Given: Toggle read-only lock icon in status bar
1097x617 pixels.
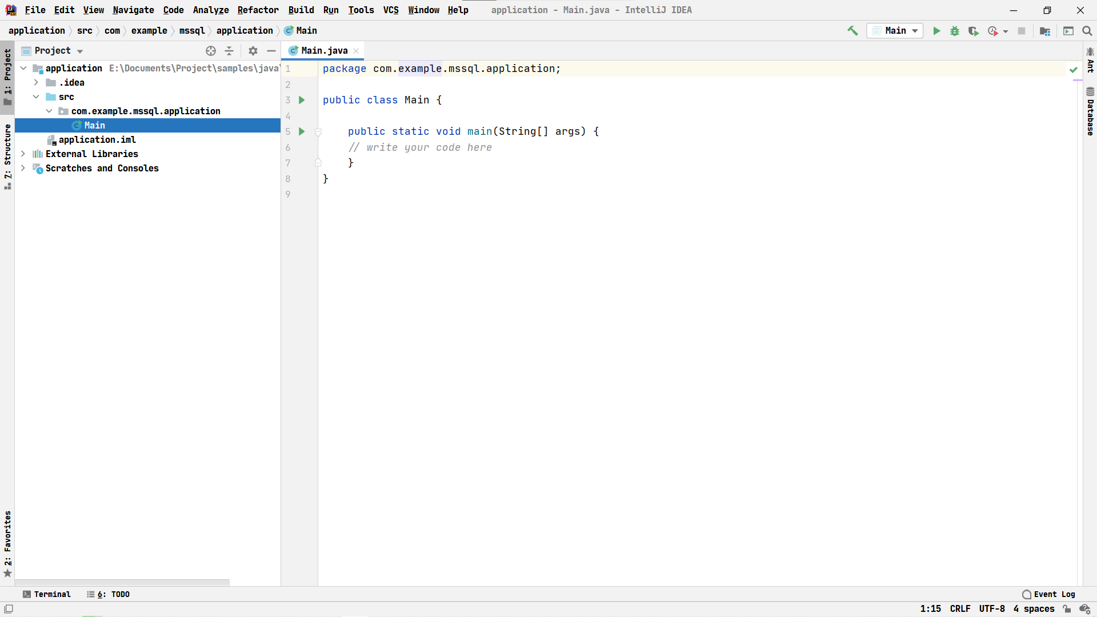Looking at the screenshot, I should tap(1067, 609).
